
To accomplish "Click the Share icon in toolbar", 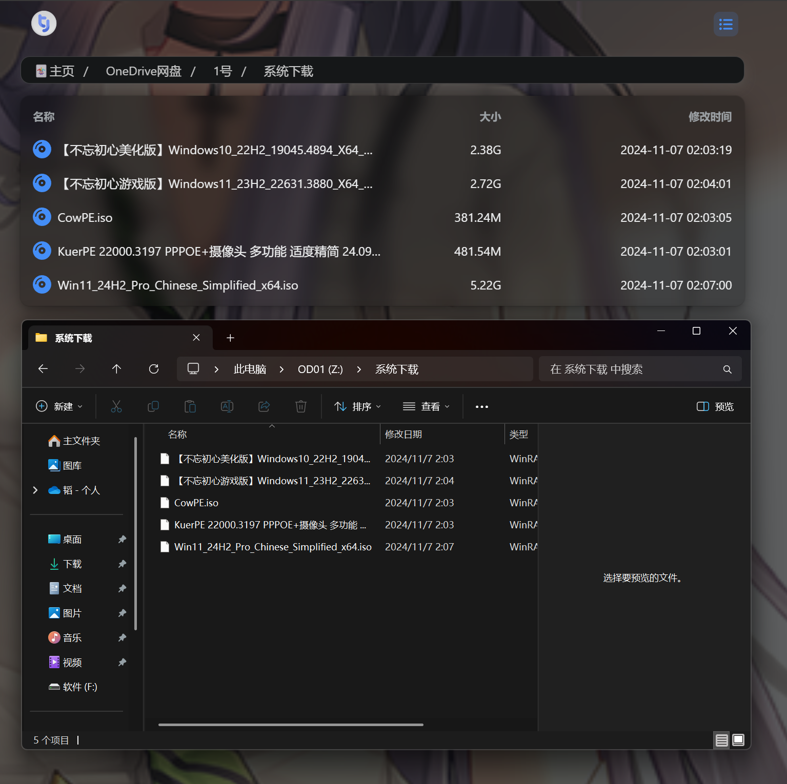I will click(x=264, y=406).
